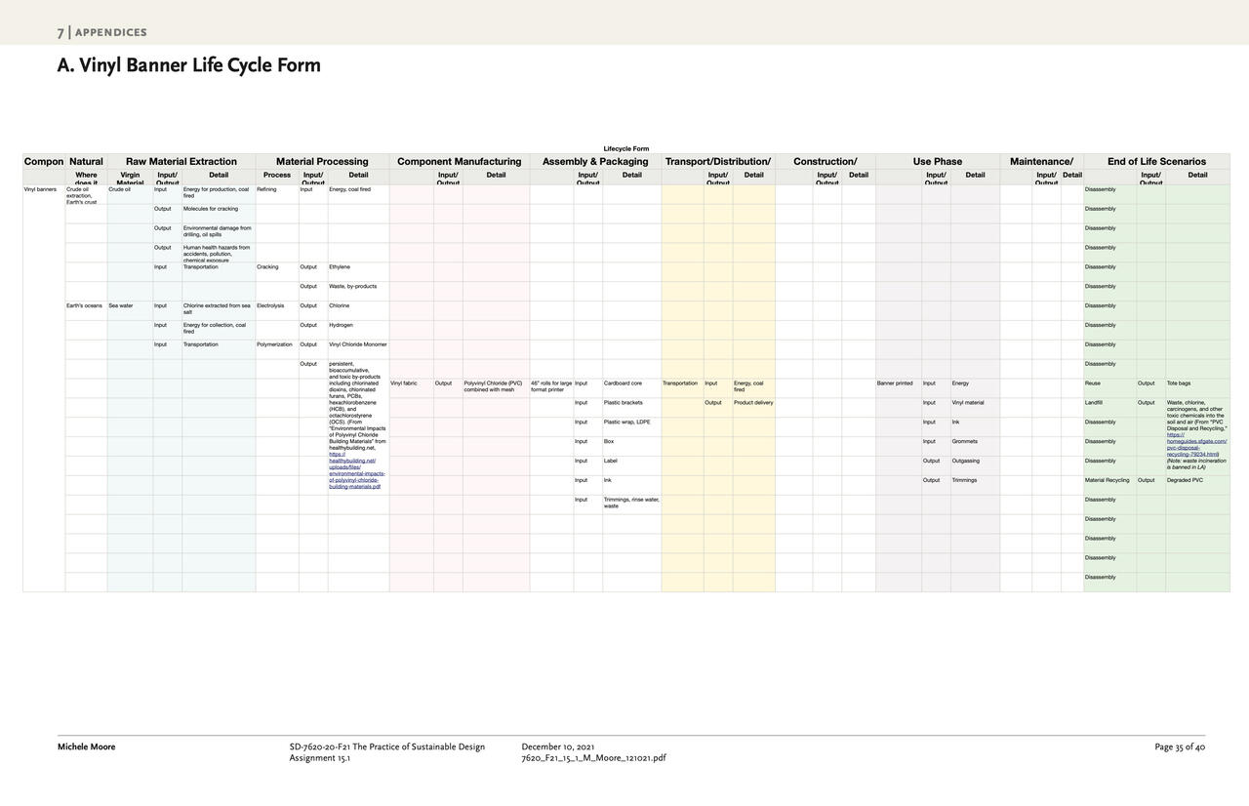Click the 'Chlorine extracted from sea salt' cell

click(x=217, y=309)
